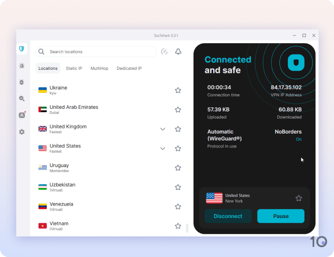Open the VPN shield sidebar icon
The height and width of the screenshot is (257, 334).
click(x=22, y=49)
